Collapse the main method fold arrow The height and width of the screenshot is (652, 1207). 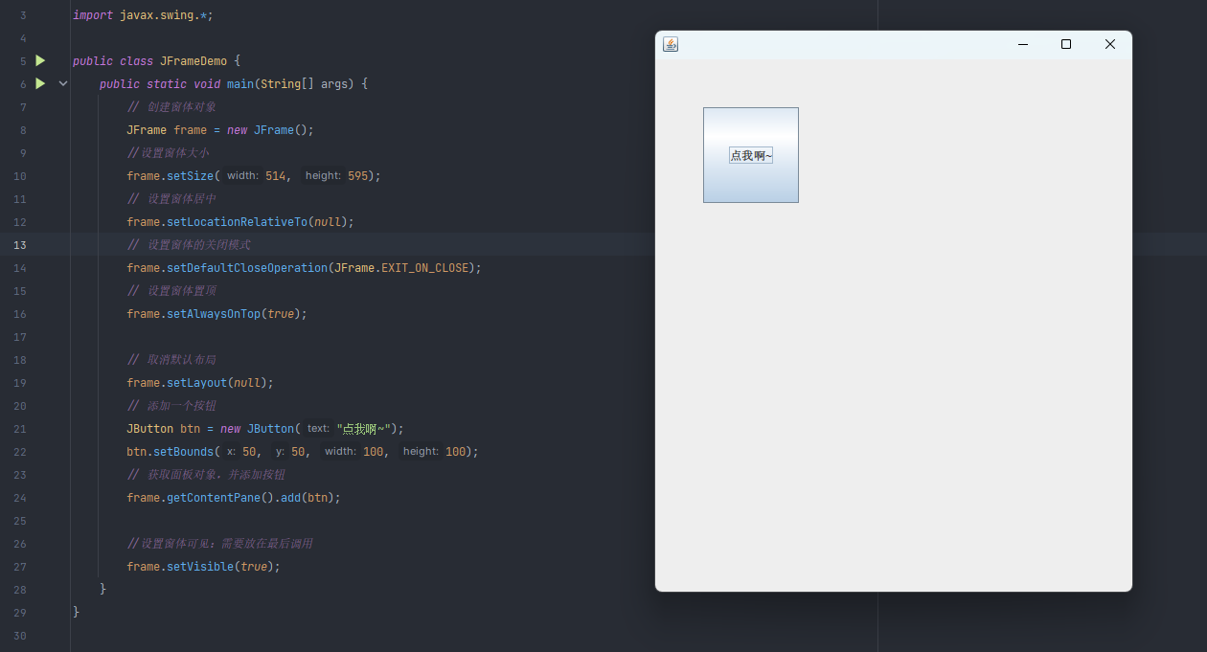(x=63, y=83)
